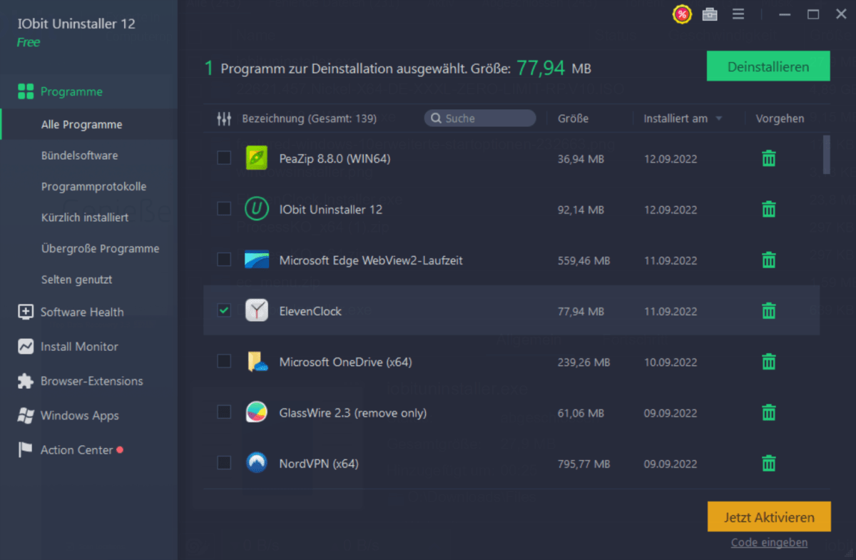Click the Jetzt Aktivieren button
856x560 pixels.
pyautogui.click(x=768, y=516)
